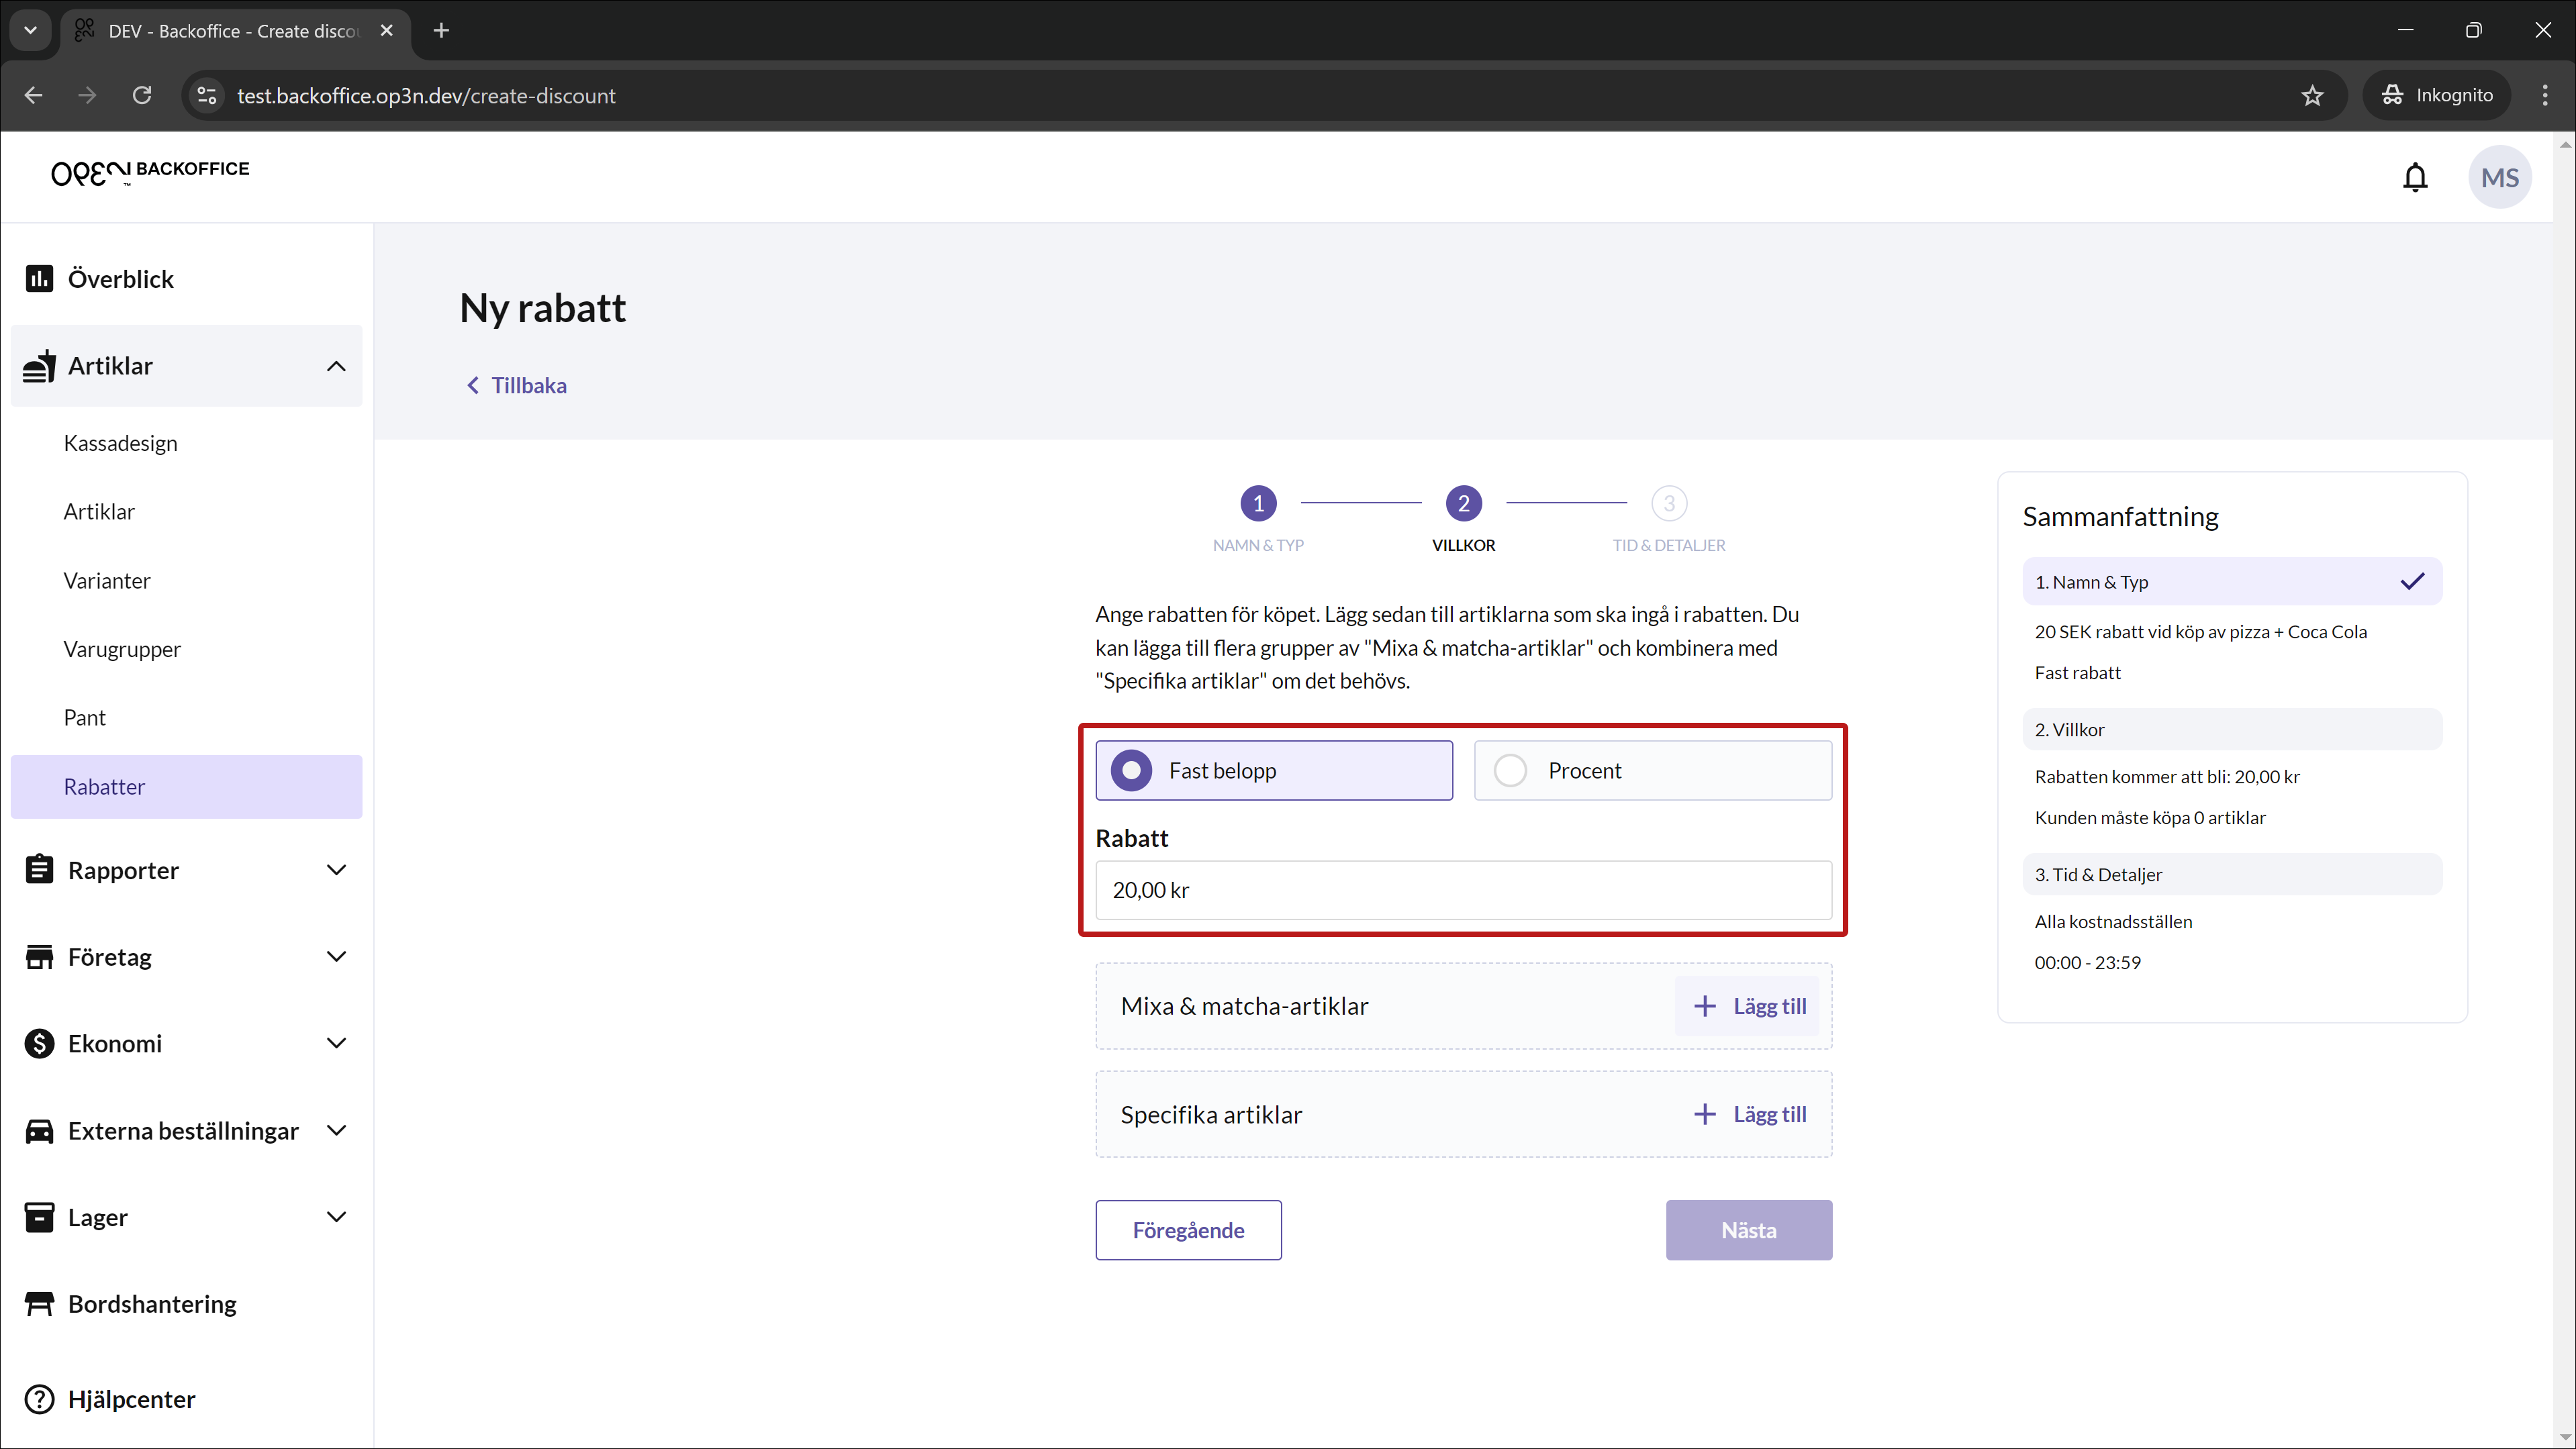Viewport: 2576px width, 1449px height.
Task: Click text 'Kunden måste köpa 0 artiklar'
Action: point(2150,817)
